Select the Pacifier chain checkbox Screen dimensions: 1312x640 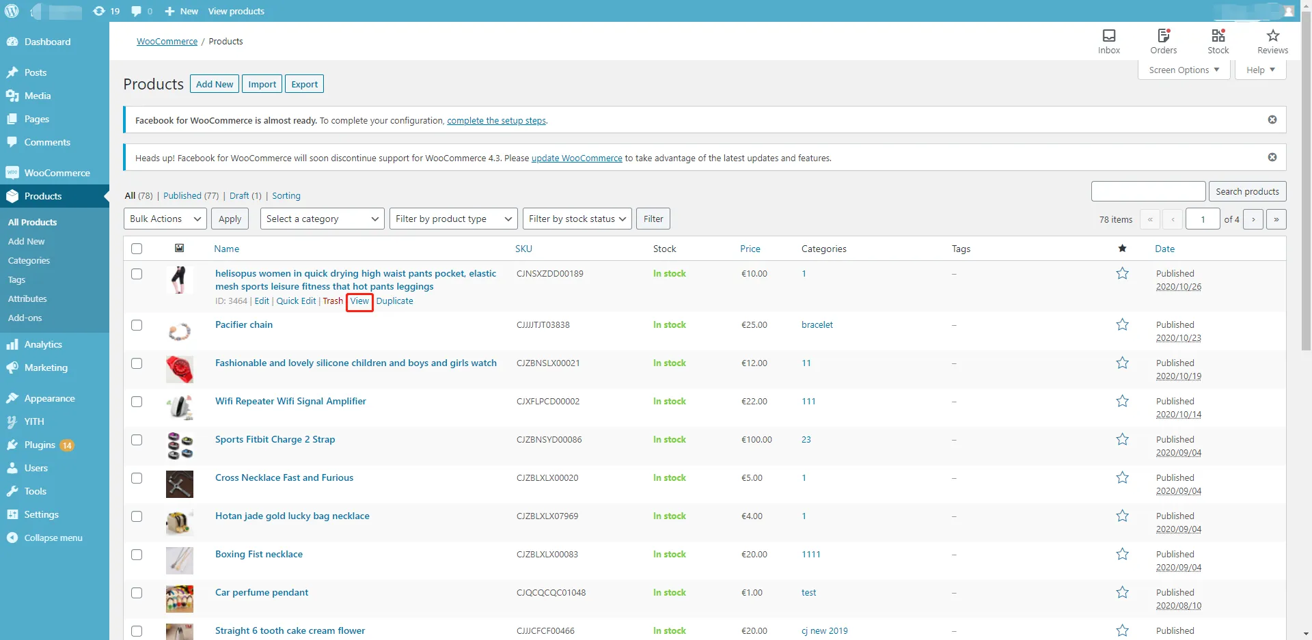coord(137,325)
